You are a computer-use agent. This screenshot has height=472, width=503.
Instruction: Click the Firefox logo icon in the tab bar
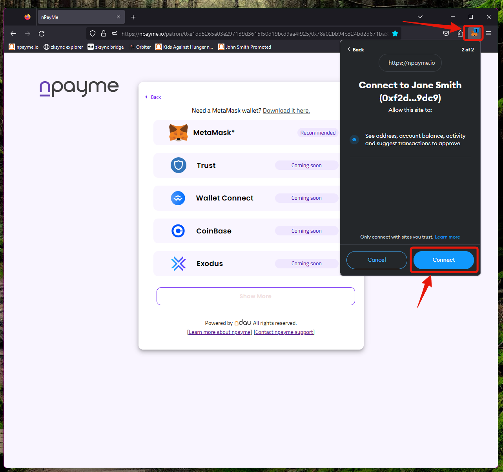coord(27,17)
